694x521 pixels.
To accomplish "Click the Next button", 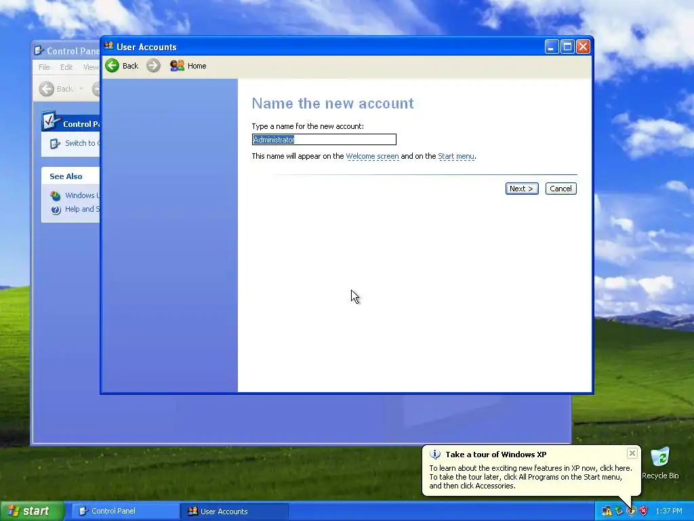I will point(522,189).
